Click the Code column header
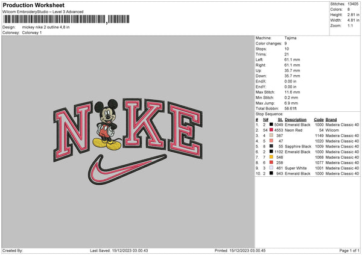 tap(319, 120)
